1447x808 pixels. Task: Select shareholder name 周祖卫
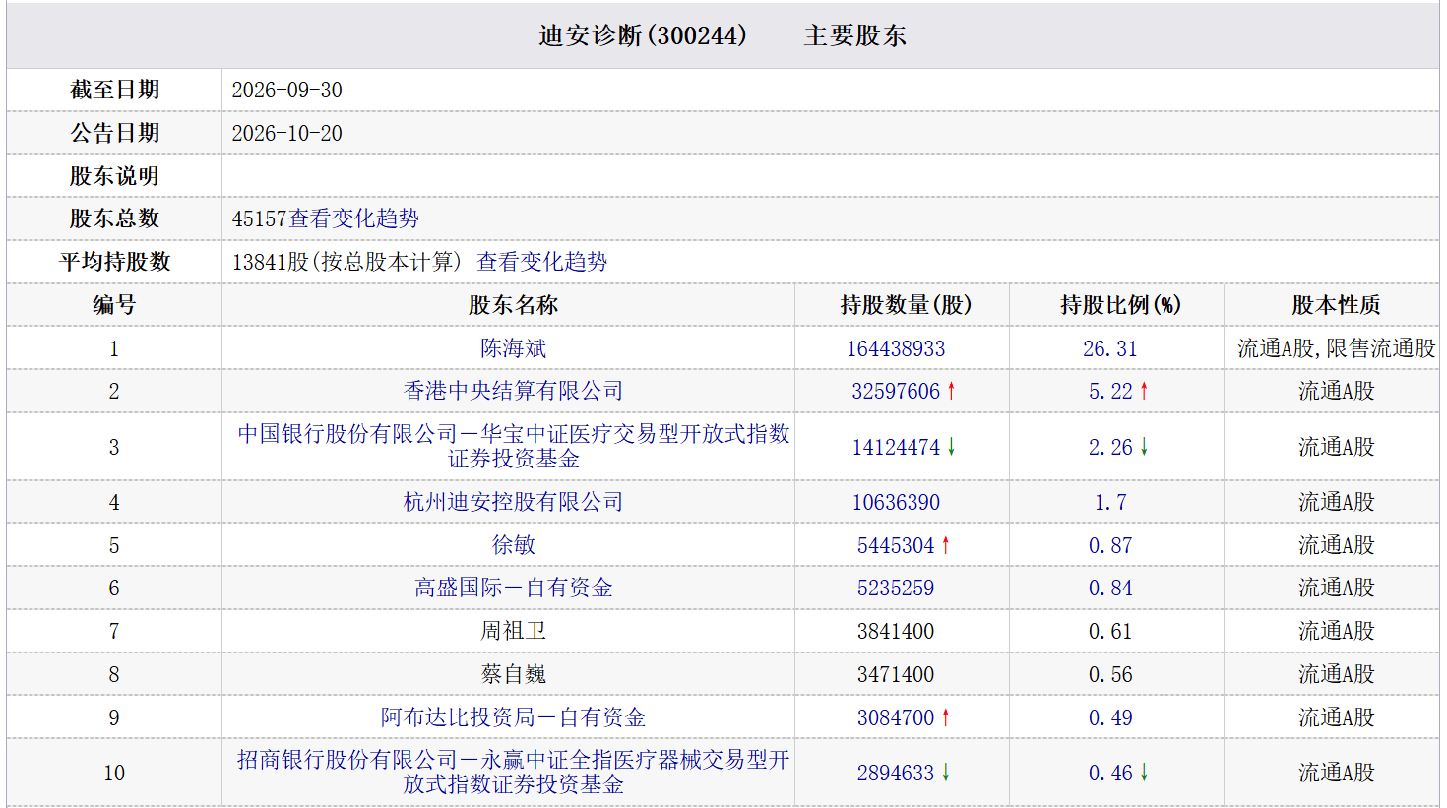tap(513, 631)
